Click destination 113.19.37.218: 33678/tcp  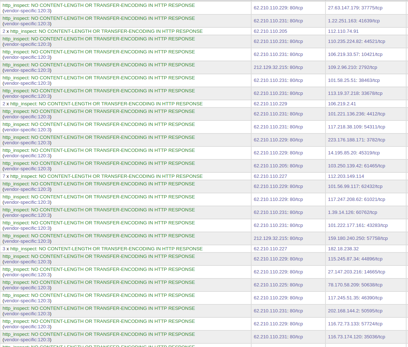coord(355,93)
